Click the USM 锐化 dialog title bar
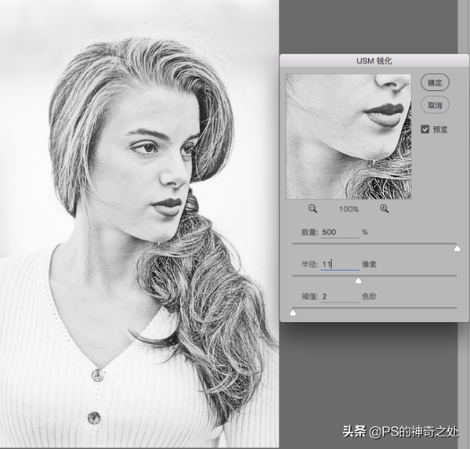Screen dimensions: 470x449 (x=374, y=61)
